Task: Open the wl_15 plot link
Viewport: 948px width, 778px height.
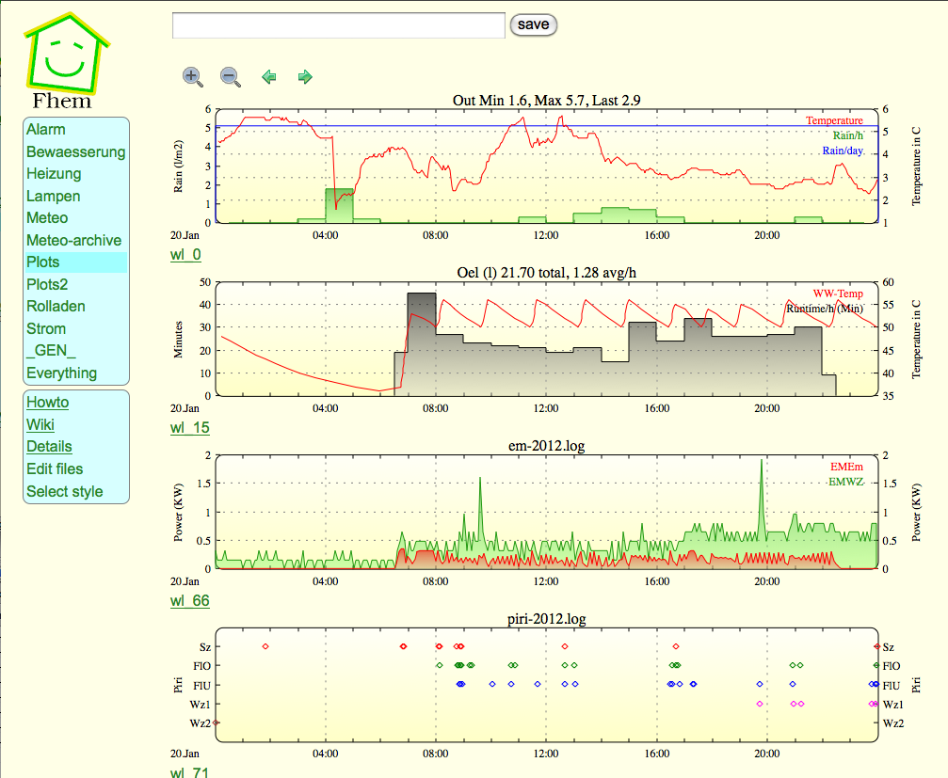Action: 189,428
